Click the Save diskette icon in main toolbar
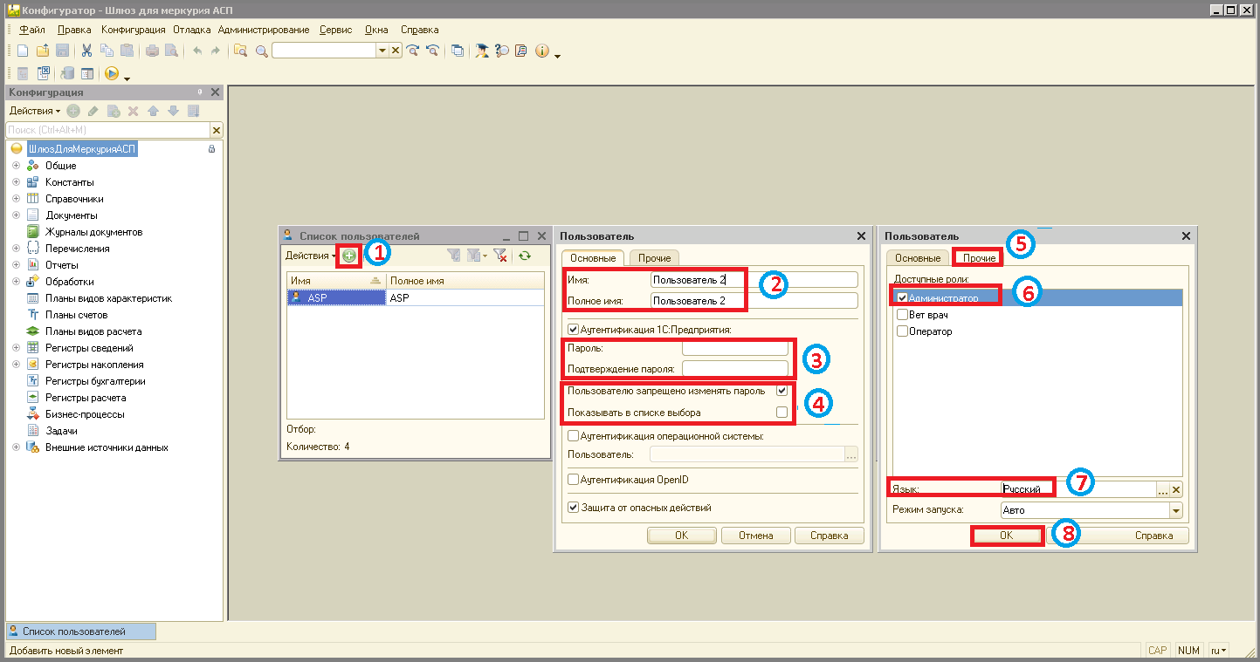1260x662 pixels. pyautogui.click(x=62, y=51)
